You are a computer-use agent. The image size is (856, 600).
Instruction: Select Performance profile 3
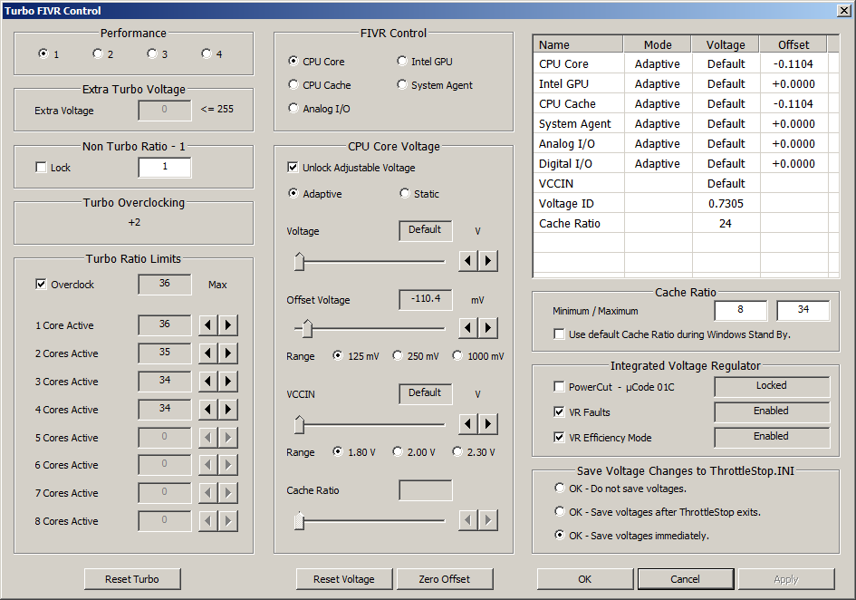point(152,54)
